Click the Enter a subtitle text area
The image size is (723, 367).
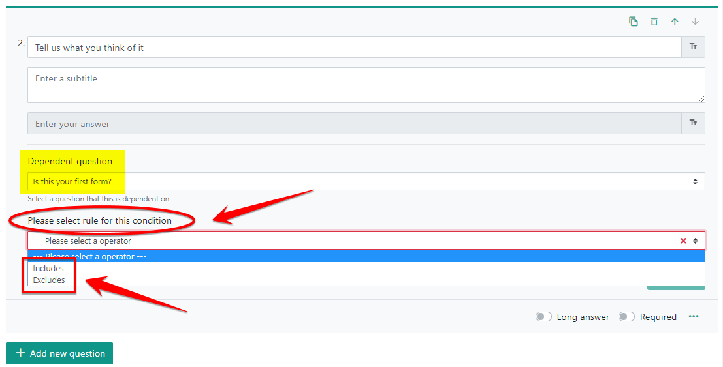click(366, 85)
